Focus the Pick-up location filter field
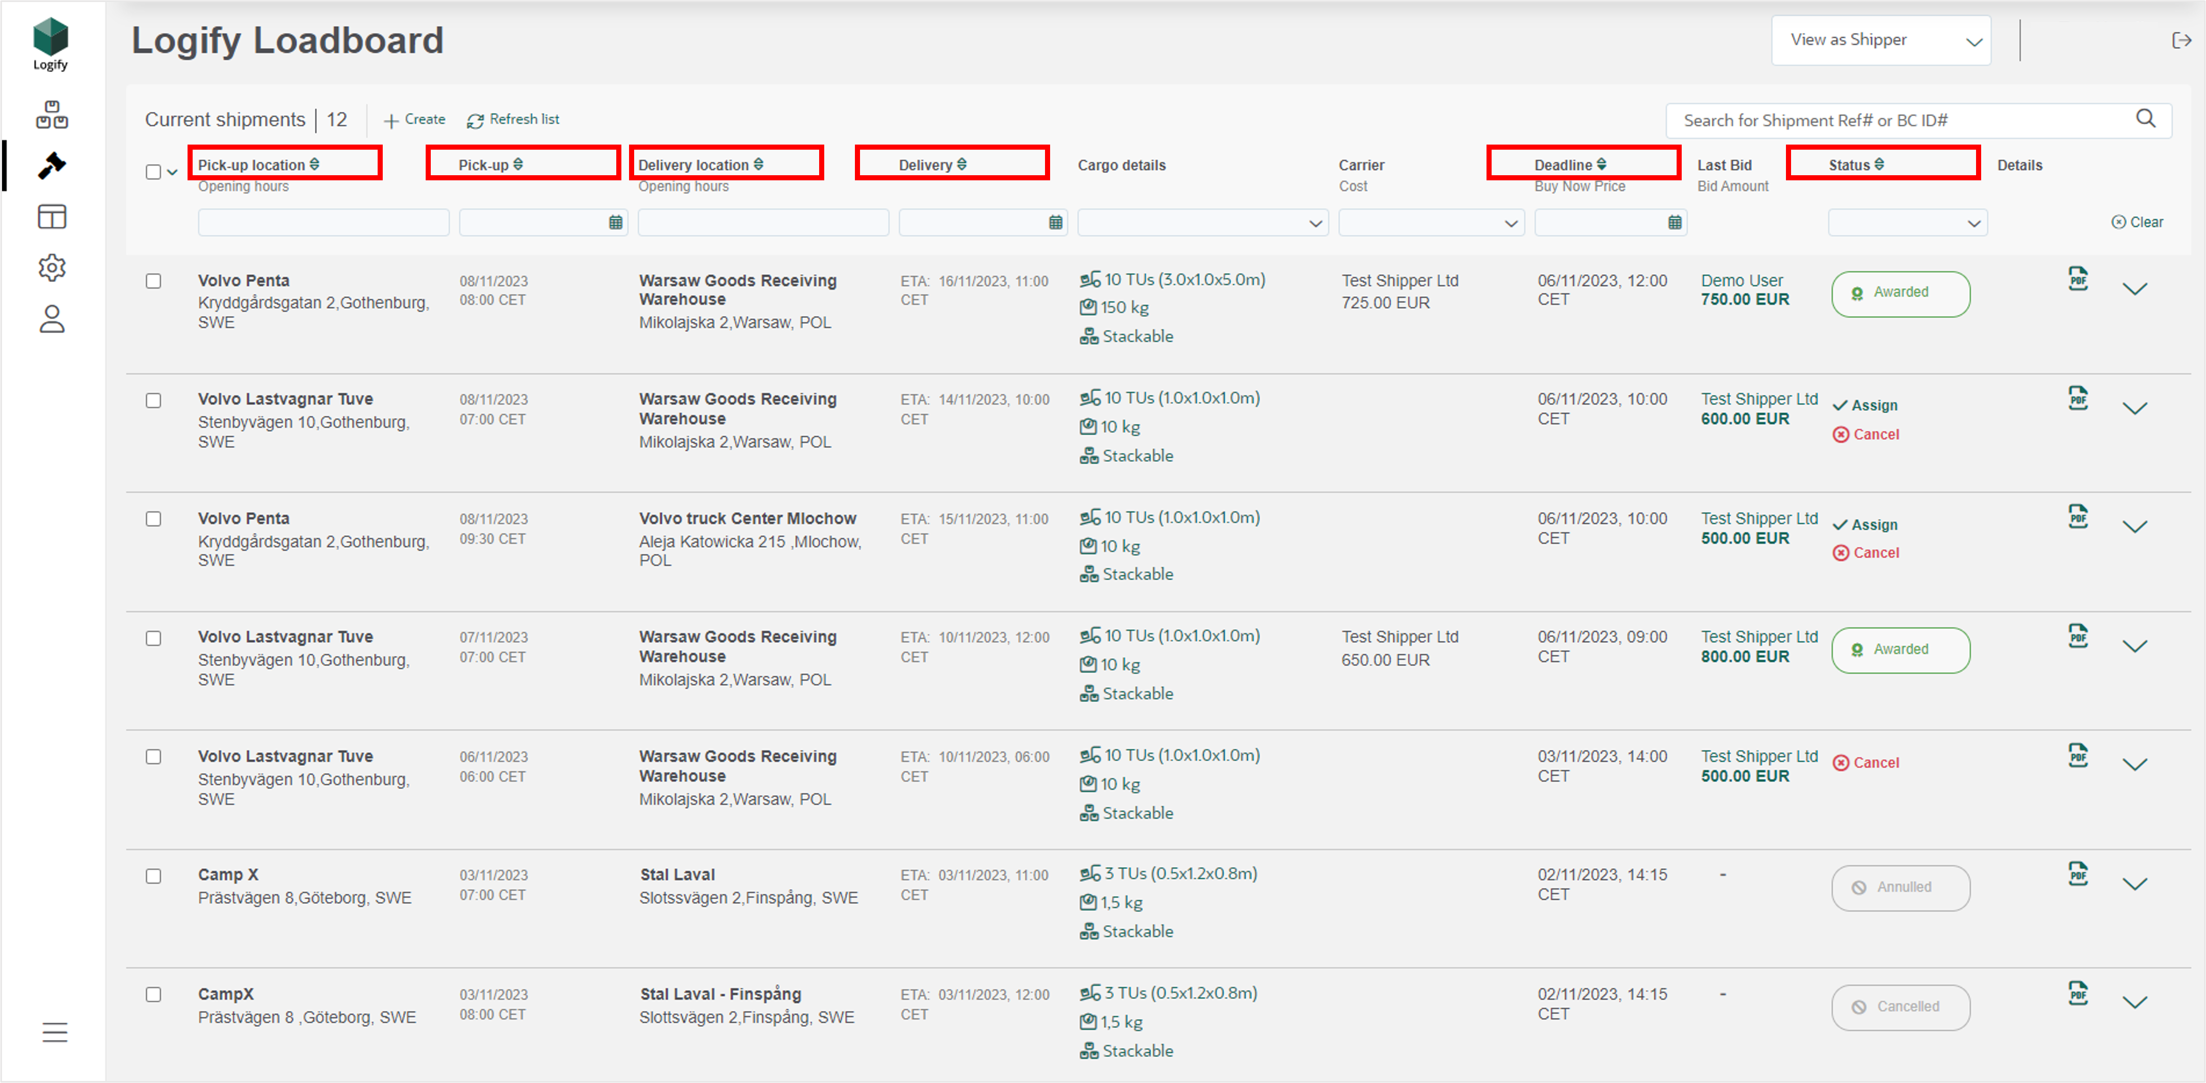2206x1083 pixels. pyautogui.click(x=323, y=223)
